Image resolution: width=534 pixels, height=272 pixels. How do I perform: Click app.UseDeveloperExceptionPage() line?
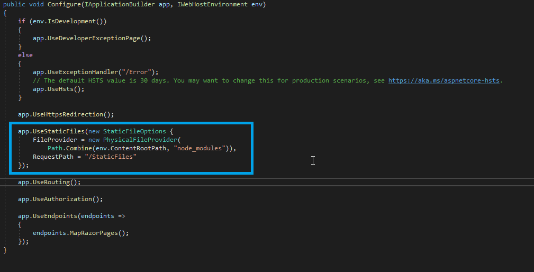(92, 38)
